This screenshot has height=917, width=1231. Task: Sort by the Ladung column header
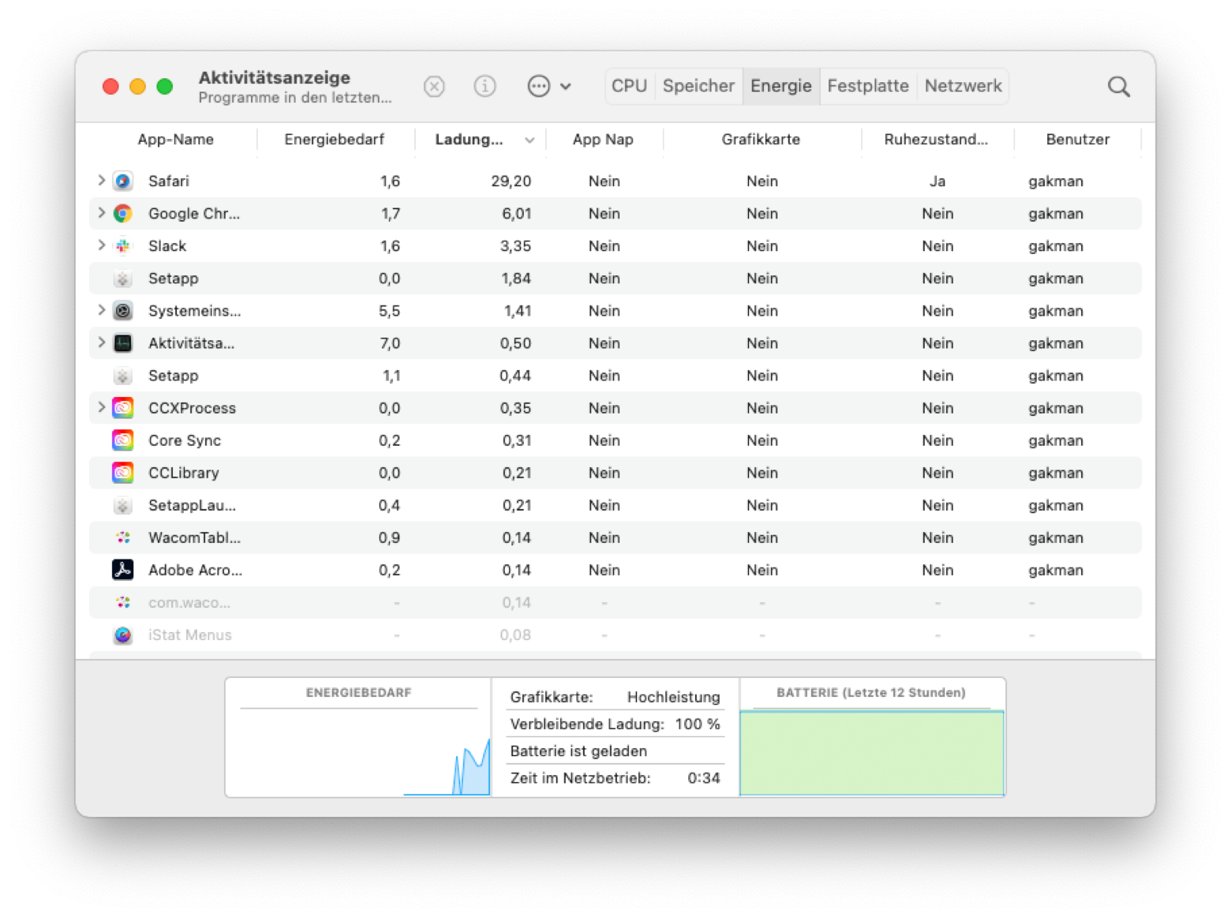(480, 140)
